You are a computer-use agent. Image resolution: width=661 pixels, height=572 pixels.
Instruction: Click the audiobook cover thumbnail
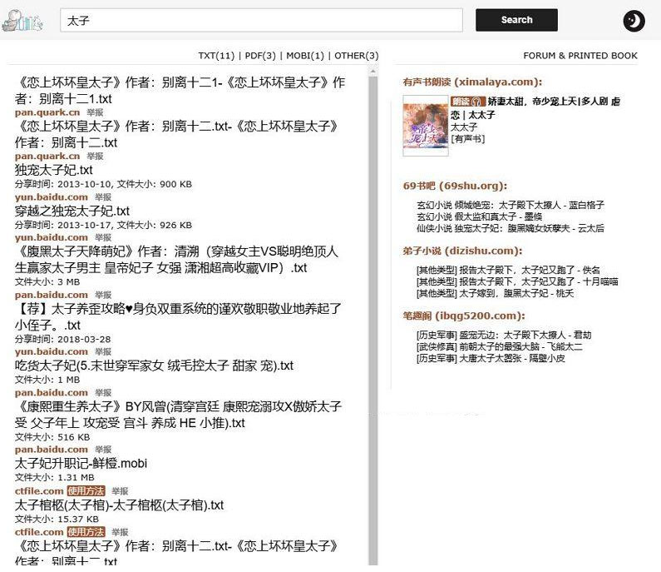[x=424, y=125]
